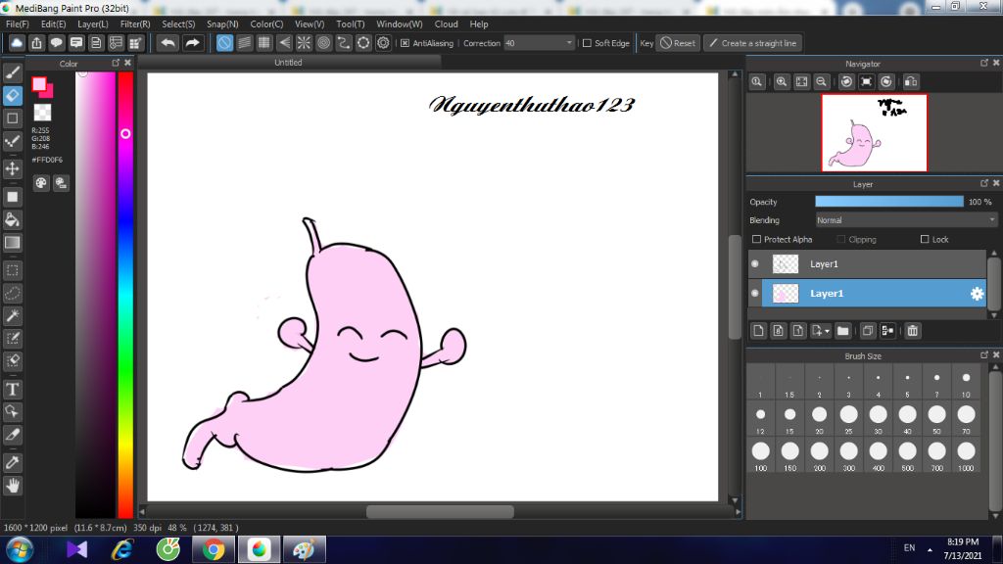The width and height of the screenshot is (1003, 564).
Task: Delete layer with the trash icon
Action: (912, 331)
